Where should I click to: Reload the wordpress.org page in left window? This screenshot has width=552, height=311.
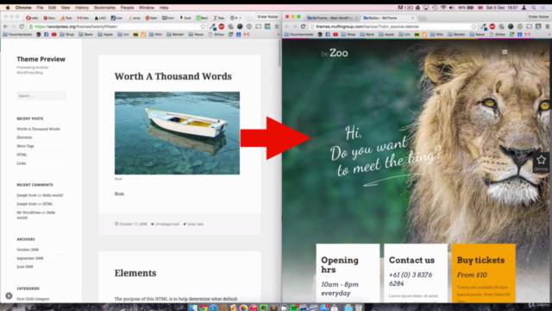[22, 27]
